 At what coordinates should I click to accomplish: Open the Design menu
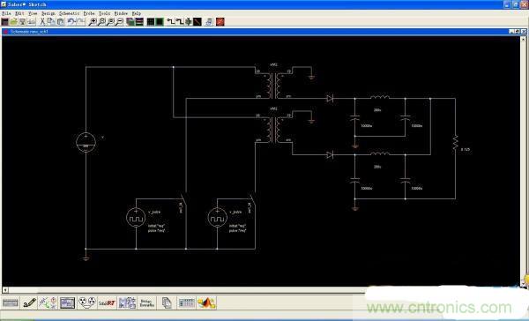coord(48,13)
